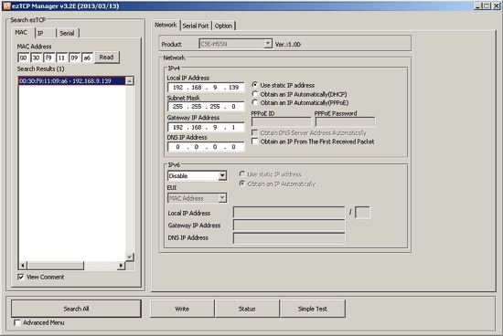The width and height of the screenshot is (503, 336).
Task: Click the MAC address field containing 30
Action: point(36,58)
